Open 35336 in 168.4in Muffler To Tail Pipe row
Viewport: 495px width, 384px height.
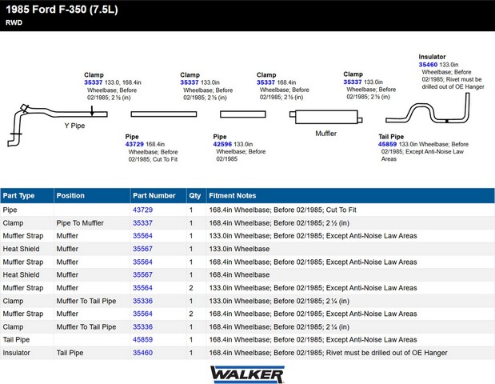pos(142,327)
